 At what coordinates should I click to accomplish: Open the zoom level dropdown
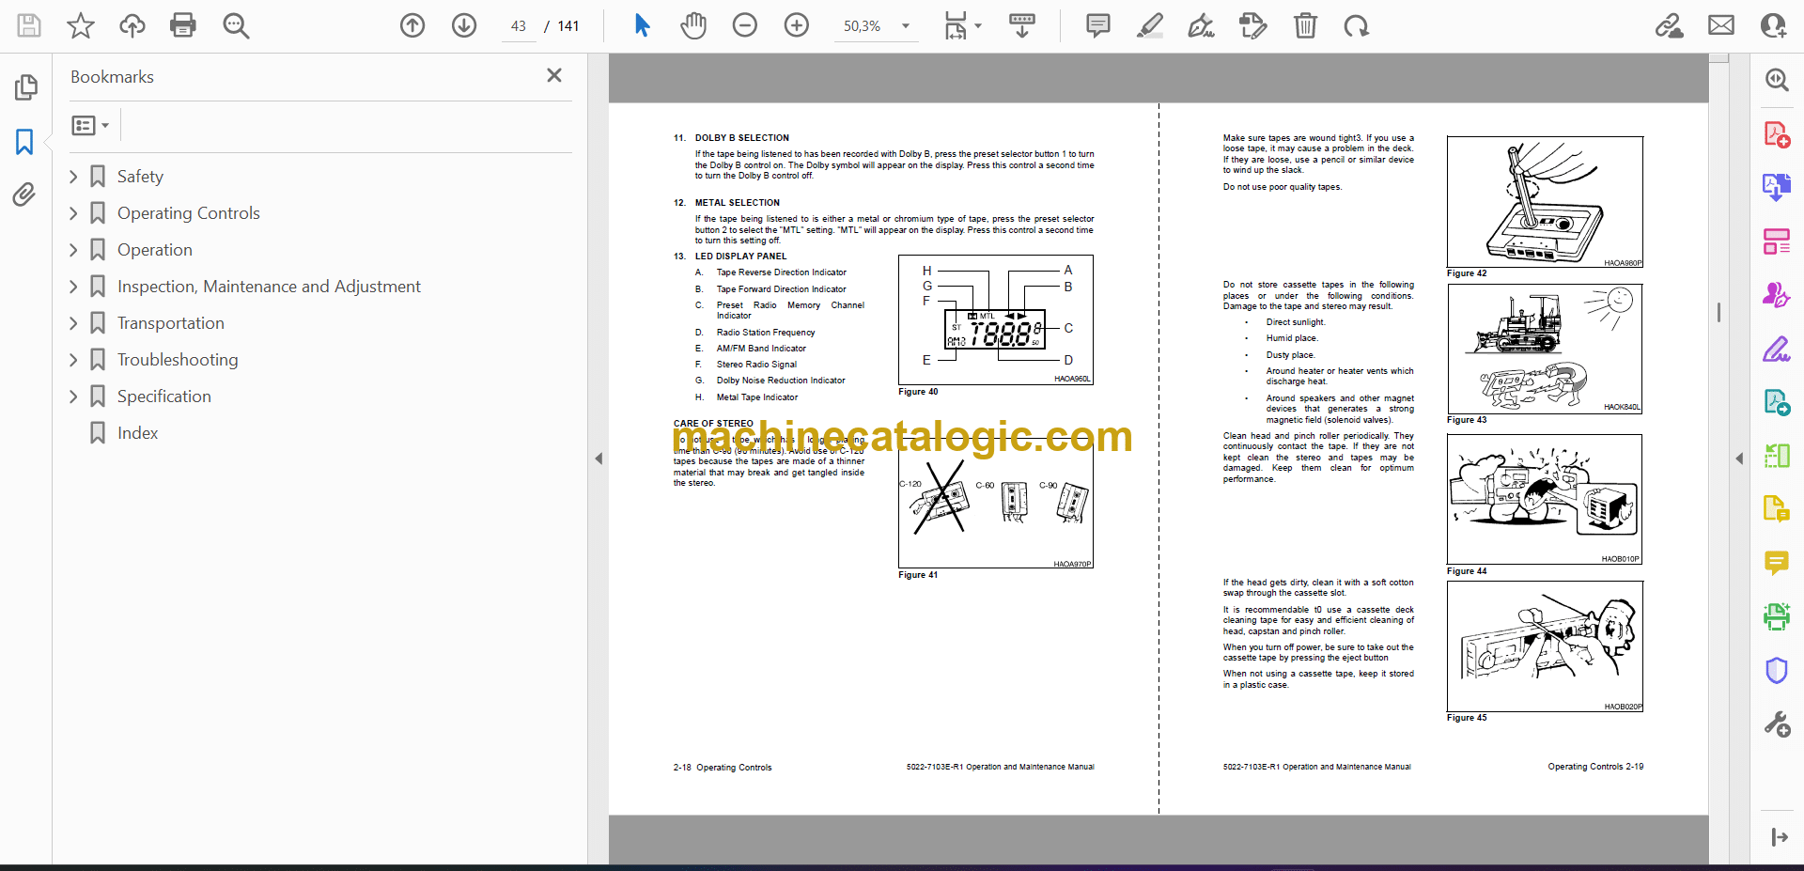click(906, 26)
